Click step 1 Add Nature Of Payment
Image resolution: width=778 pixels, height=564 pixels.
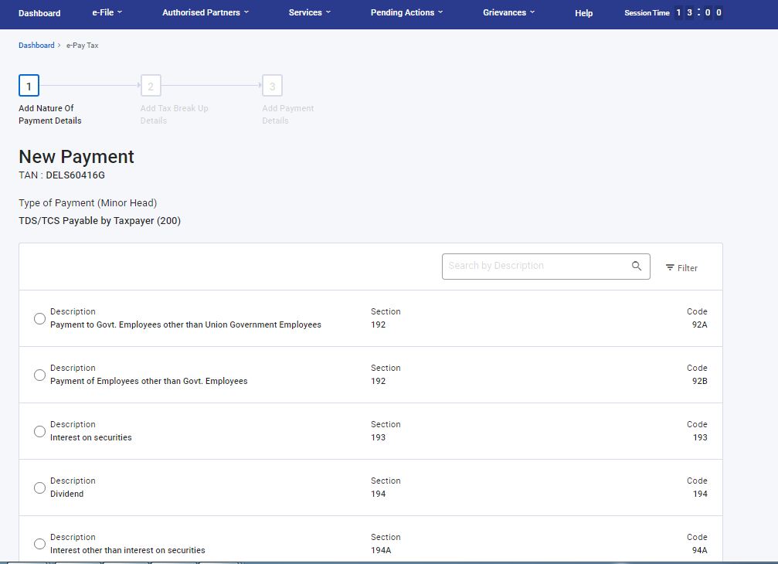(x=29, y=86)
